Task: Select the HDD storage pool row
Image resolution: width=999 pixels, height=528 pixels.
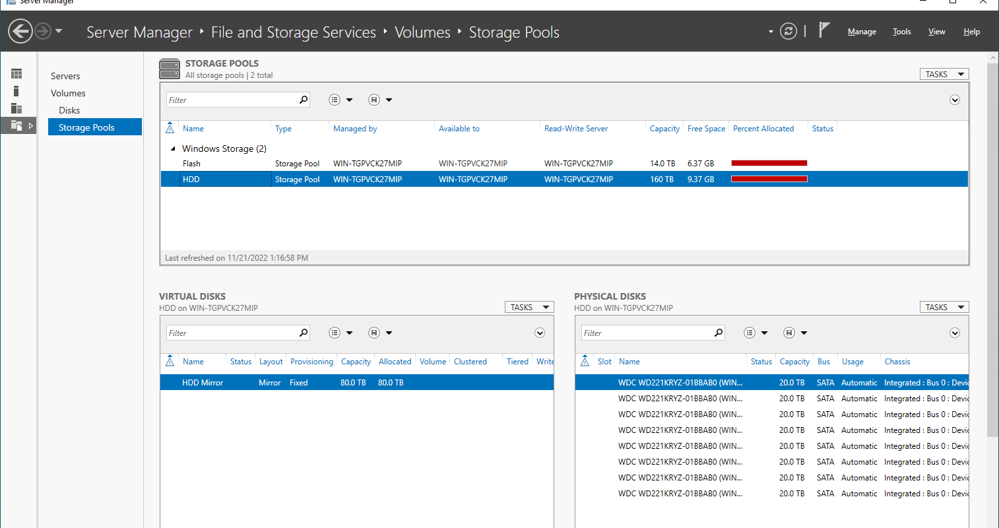Action: (564, 179)
